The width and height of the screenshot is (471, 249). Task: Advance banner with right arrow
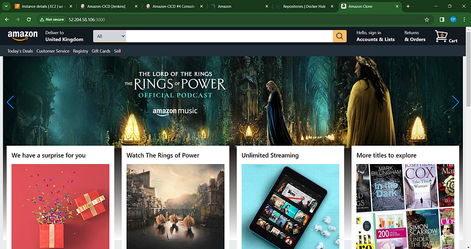click(x=455, y=102)
